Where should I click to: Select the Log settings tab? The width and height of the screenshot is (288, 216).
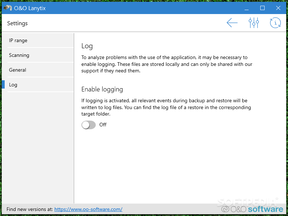40,85
